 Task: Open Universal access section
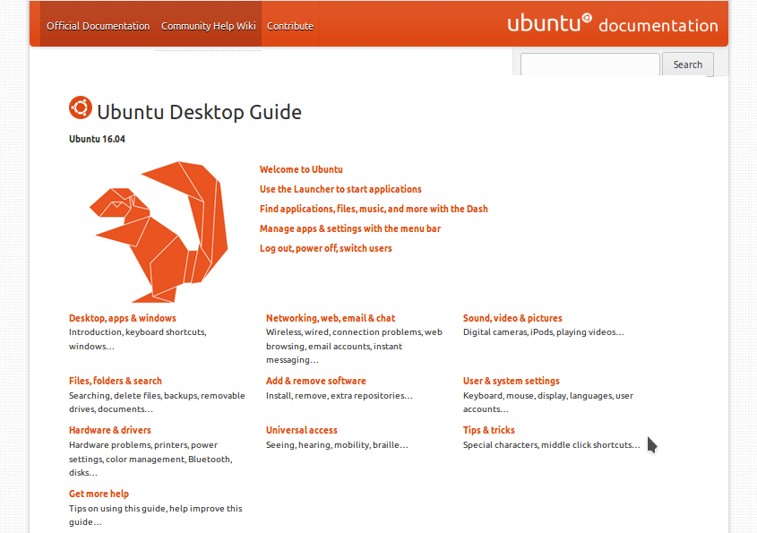302,430
